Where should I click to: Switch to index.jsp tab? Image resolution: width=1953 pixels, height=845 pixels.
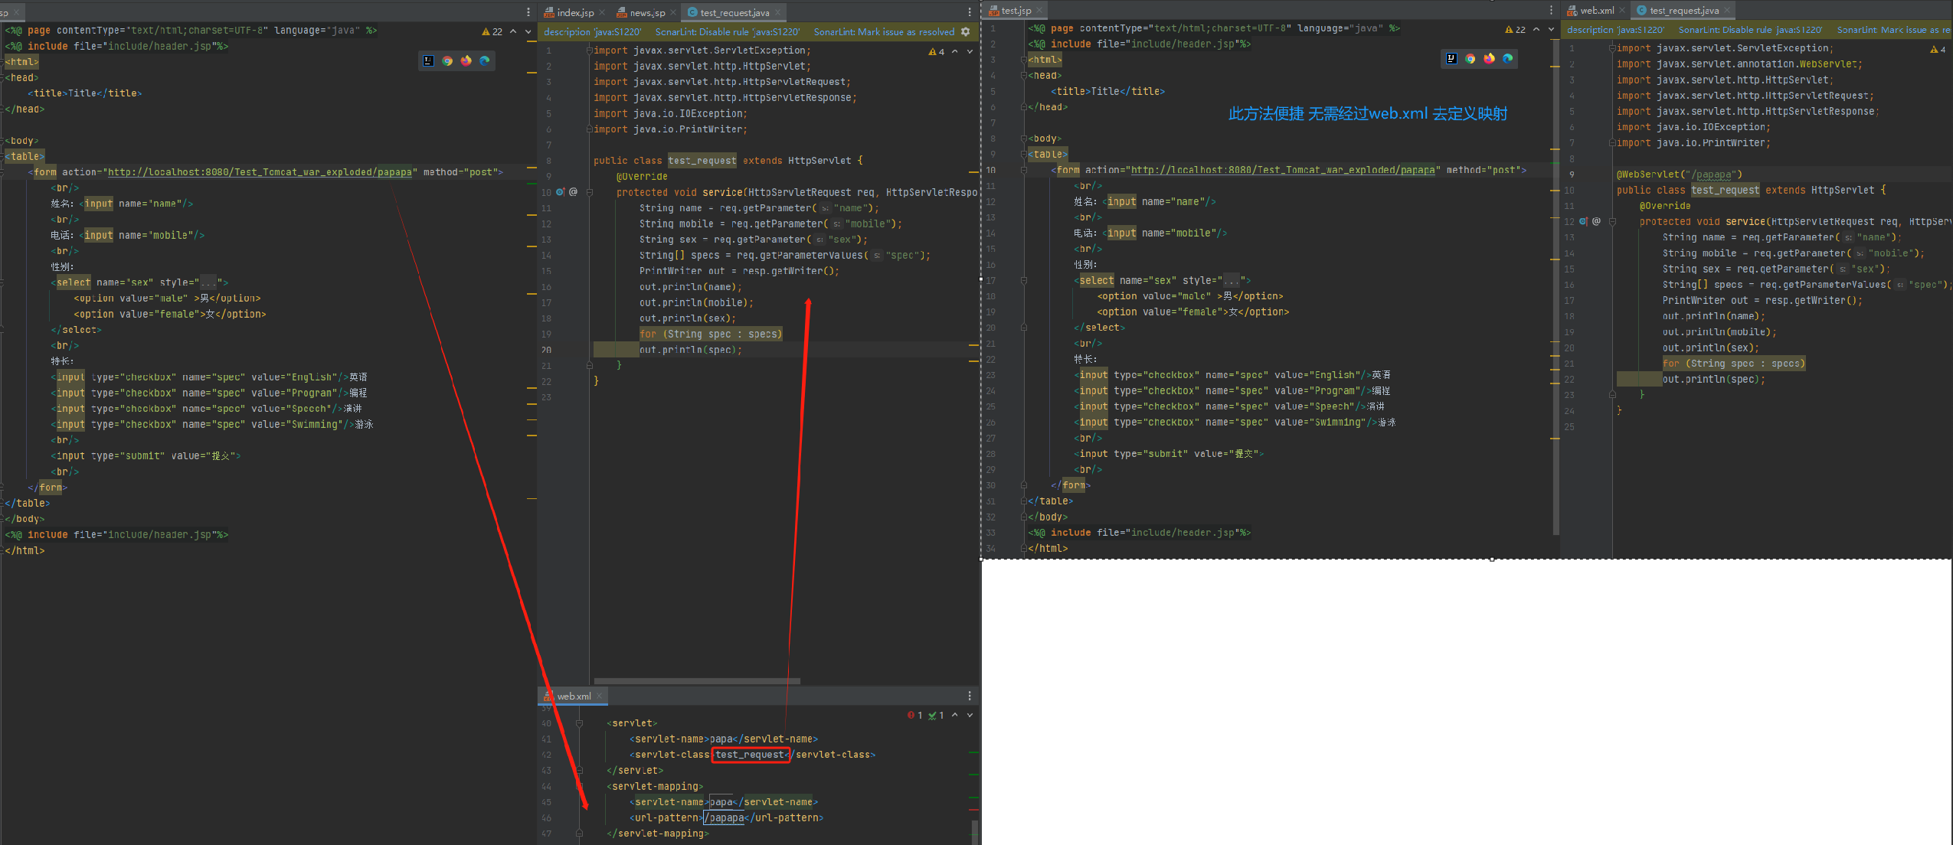point(574,12)
